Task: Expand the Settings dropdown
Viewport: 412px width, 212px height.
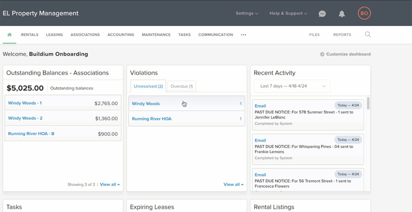Action: click(x=247, y=13)
